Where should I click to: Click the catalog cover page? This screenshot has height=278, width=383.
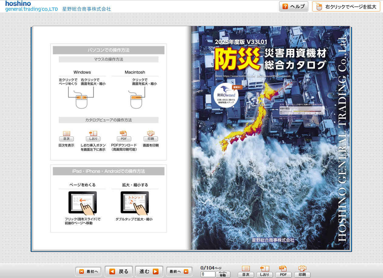pos(271,138)
